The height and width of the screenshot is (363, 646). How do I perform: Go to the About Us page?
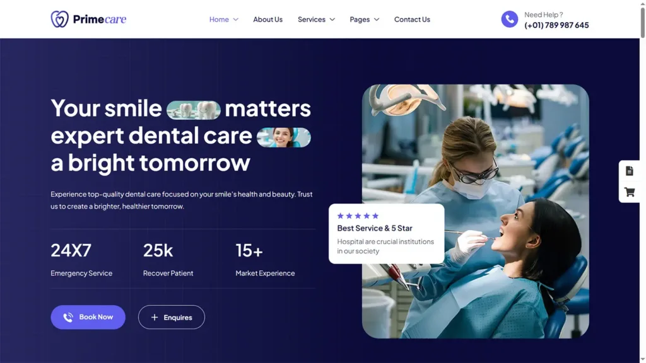tap(267, 20)
